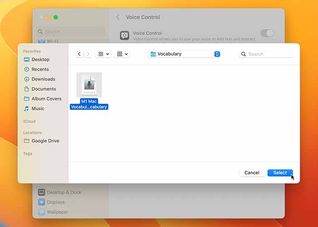Click the Select button
The image size is (318, 227).
coord(280,173)
